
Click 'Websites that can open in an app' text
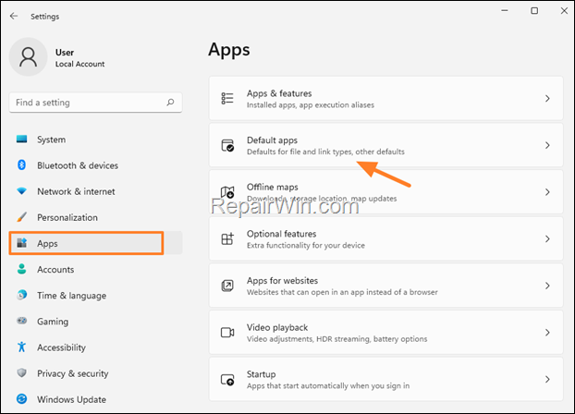pyautogui.click(x=342, y=292)
